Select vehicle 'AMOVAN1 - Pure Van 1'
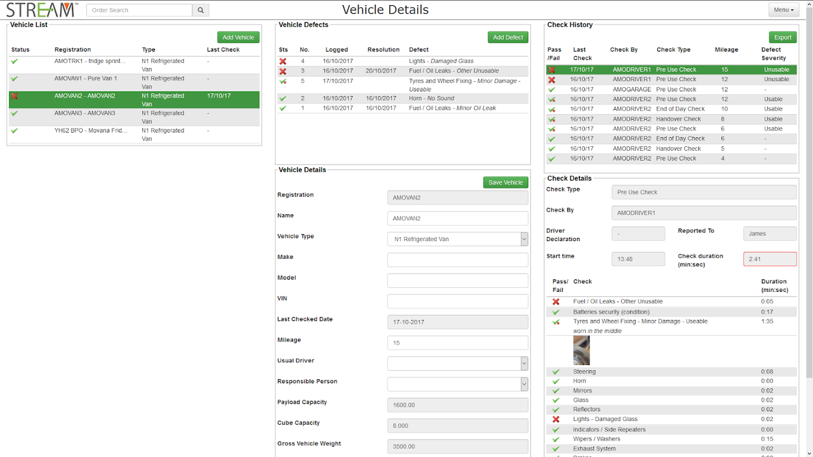Viewport: 813px width, 457px height. 134,82
